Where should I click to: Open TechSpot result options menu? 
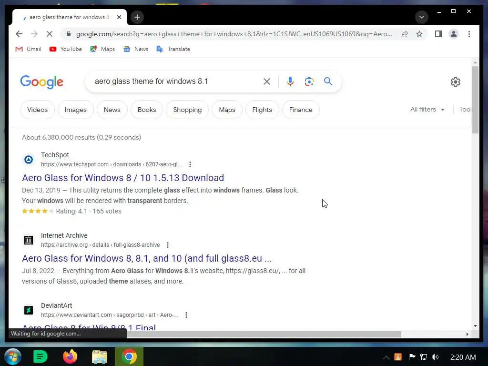(x=190, y=164)
